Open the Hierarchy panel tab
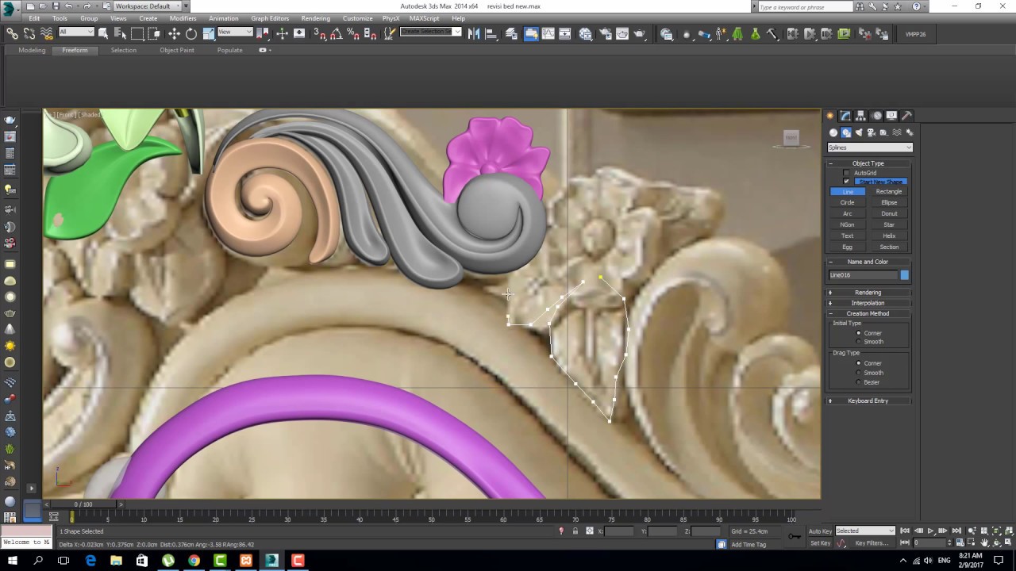The image size is (1016, 571). tap(861, 116)
